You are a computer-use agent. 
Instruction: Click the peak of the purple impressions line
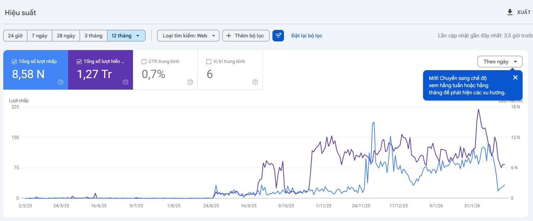[x=478, y=110]
